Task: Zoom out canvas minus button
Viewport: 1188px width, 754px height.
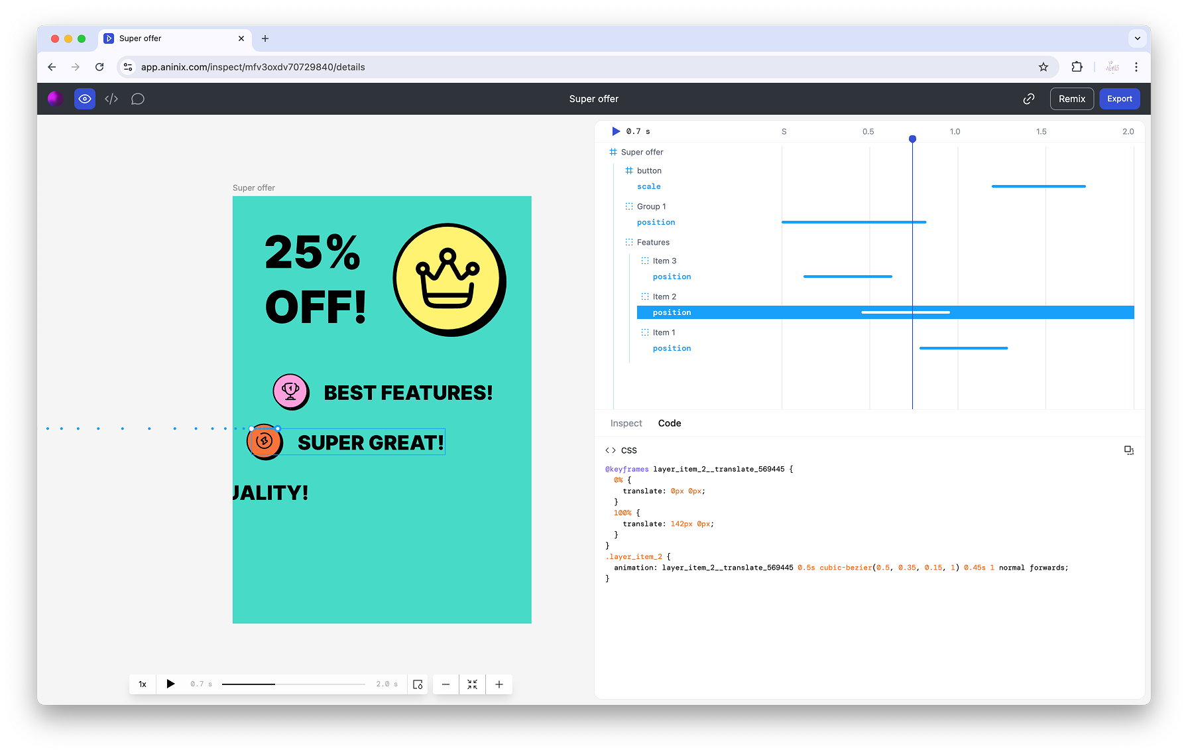Action: coord(445,684)
